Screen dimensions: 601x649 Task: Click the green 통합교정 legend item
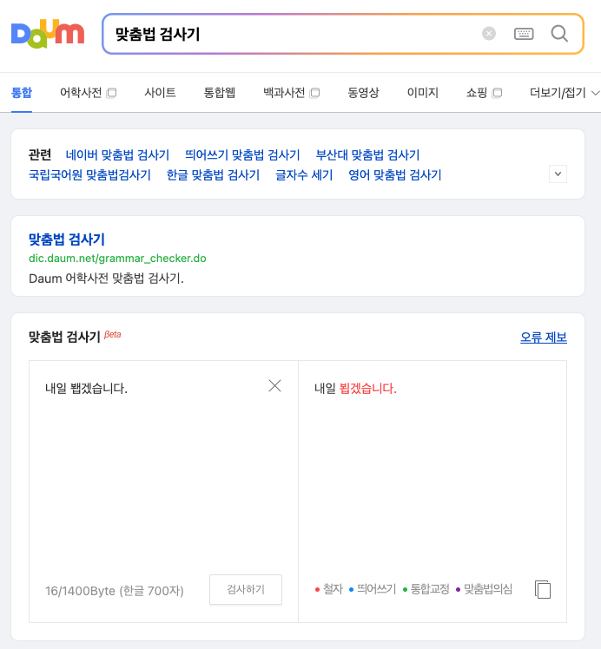[x=426, y=589]
